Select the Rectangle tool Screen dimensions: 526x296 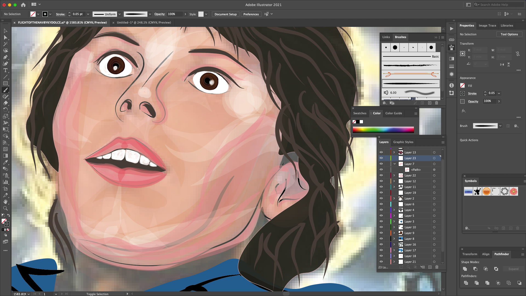(5, 84)
